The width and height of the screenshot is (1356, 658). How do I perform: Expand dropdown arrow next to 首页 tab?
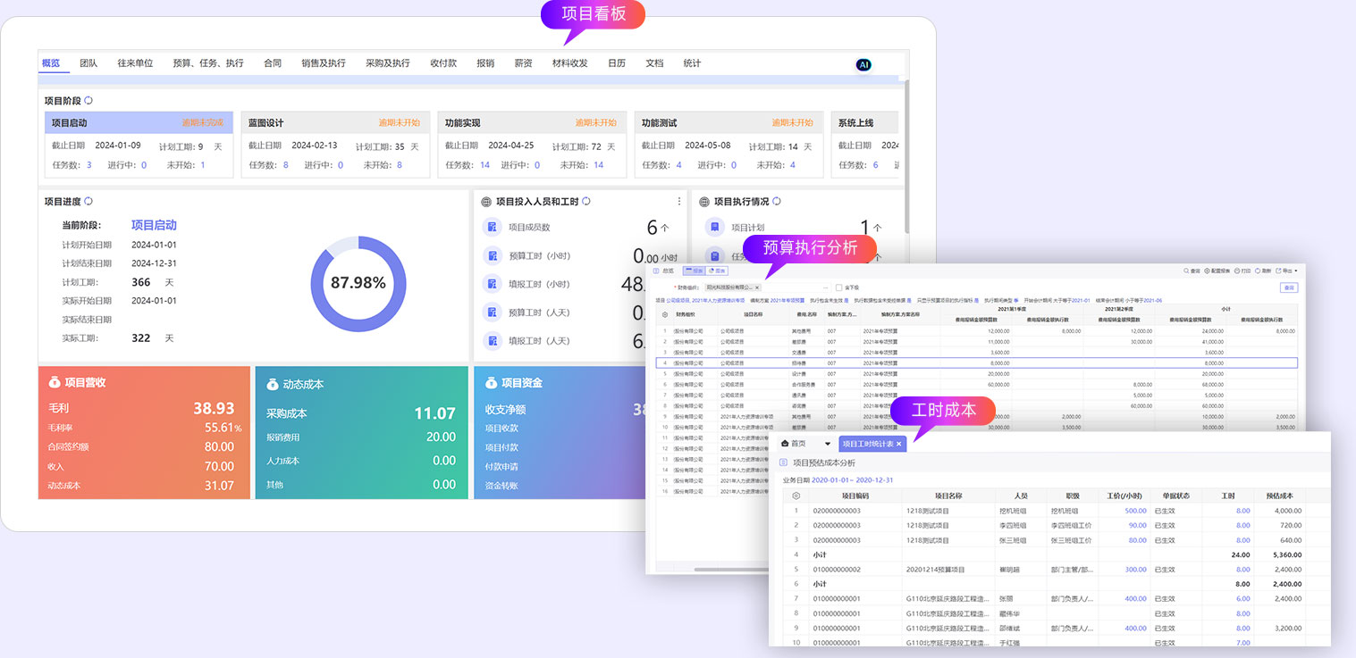[828, 444]
